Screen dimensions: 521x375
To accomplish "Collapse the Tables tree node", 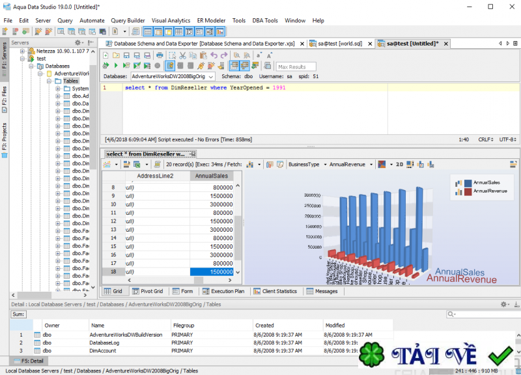I will (49, 81).
